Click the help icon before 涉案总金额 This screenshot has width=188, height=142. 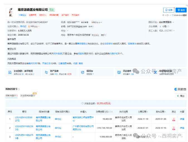(82, 103)
